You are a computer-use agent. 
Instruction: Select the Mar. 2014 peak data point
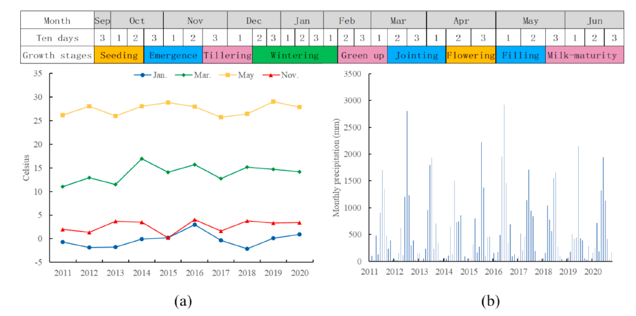tap(141, 159)
